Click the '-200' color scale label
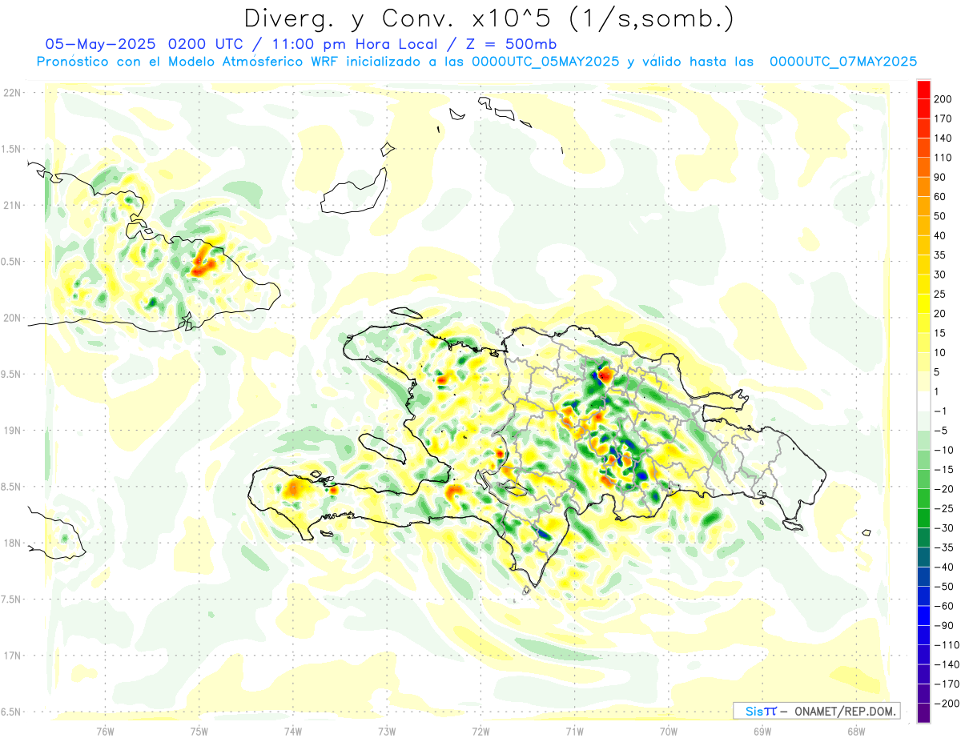Image resolution: width=961 pixels, height=742 pixels. click(x=946, y=704)
